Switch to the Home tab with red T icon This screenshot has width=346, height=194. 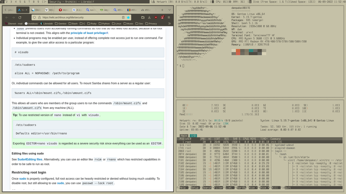pos(64,10)
